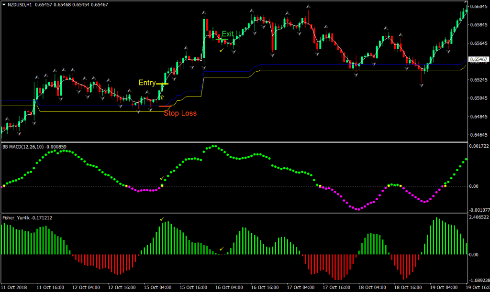Open the NZDUSD symbol dropdown triangle
Viewport: 490px width, 292px height.
[4, 3]
